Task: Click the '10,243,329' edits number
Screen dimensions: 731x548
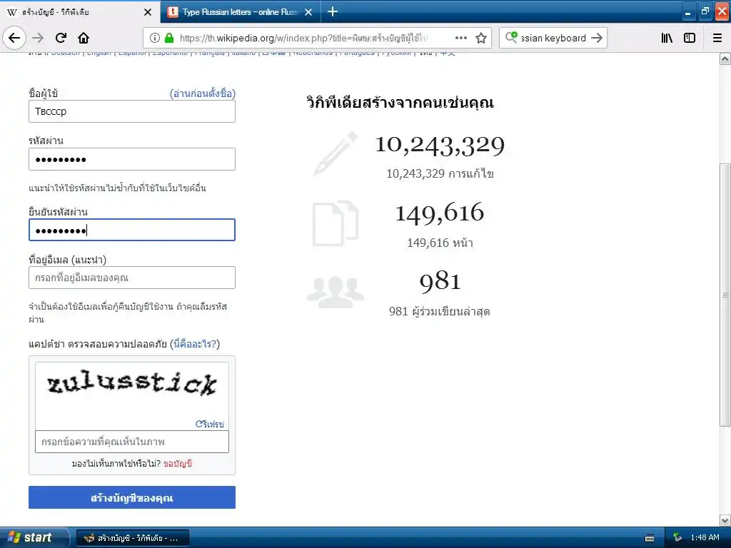Action: (440, 145)
